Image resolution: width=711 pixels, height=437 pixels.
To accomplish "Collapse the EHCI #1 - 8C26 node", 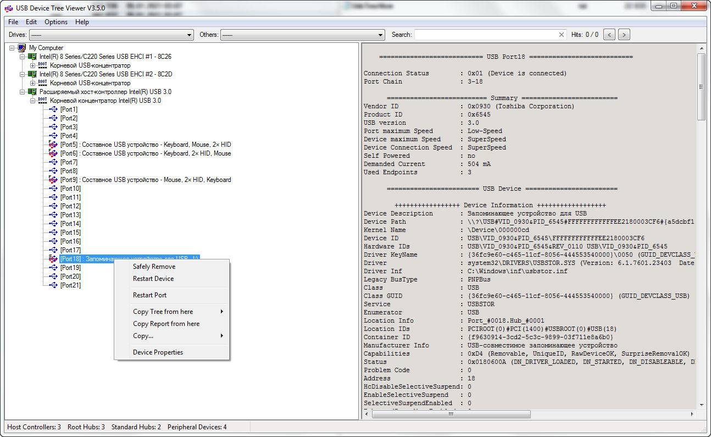I will coord(23,57).
